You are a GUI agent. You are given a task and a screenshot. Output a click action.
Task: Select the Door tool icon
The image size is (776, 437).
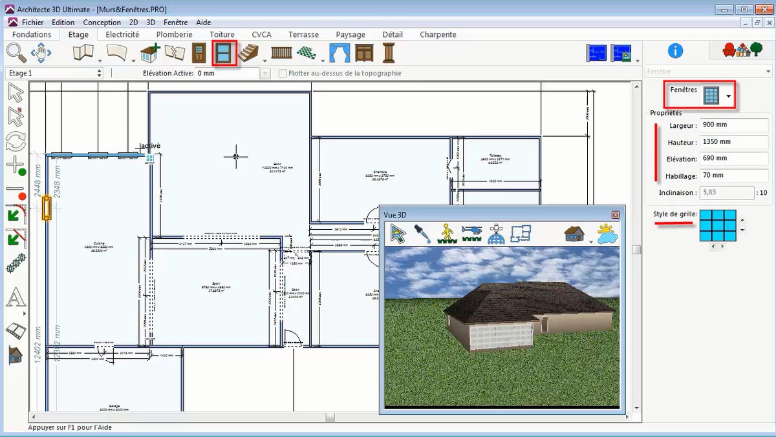point(199,53)
